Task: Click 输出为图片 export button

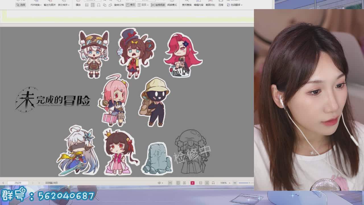Action: tap(50, 5)
